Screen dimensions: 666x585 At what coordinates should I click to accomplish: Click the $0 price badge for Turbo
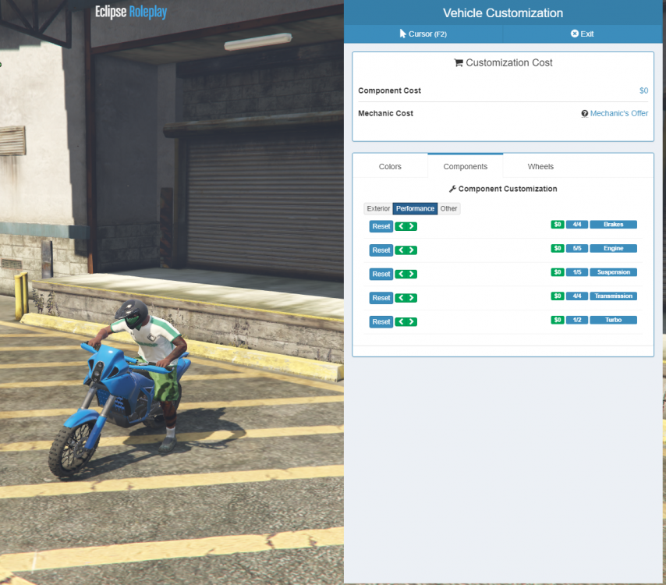pyautogui.click(x=558, y=320)
